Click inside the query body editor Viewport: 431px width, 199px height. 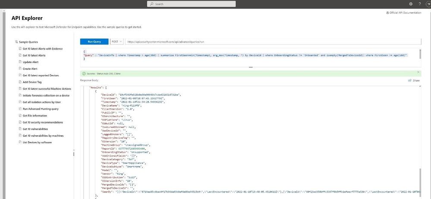point(250,57)
